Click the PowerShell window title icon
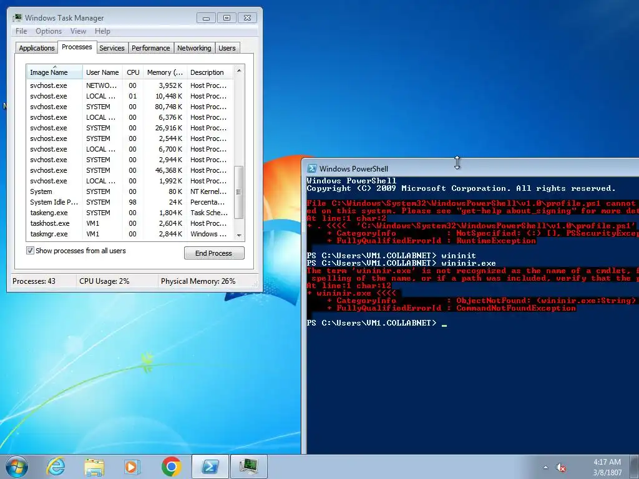Image resolution: width=639 pixels, height=479 pixels. coord(312,168)
